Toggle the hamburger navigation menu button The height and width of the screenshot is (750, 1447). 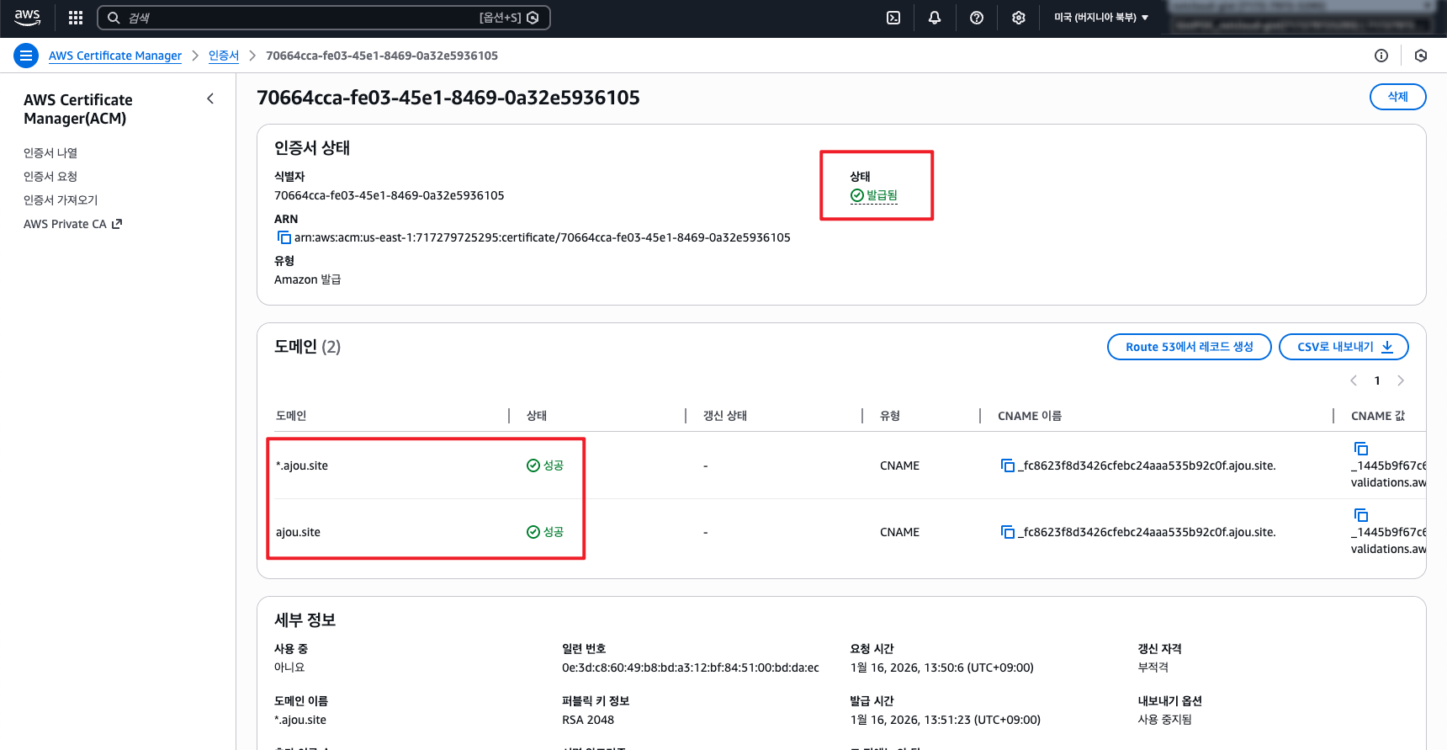26,56
